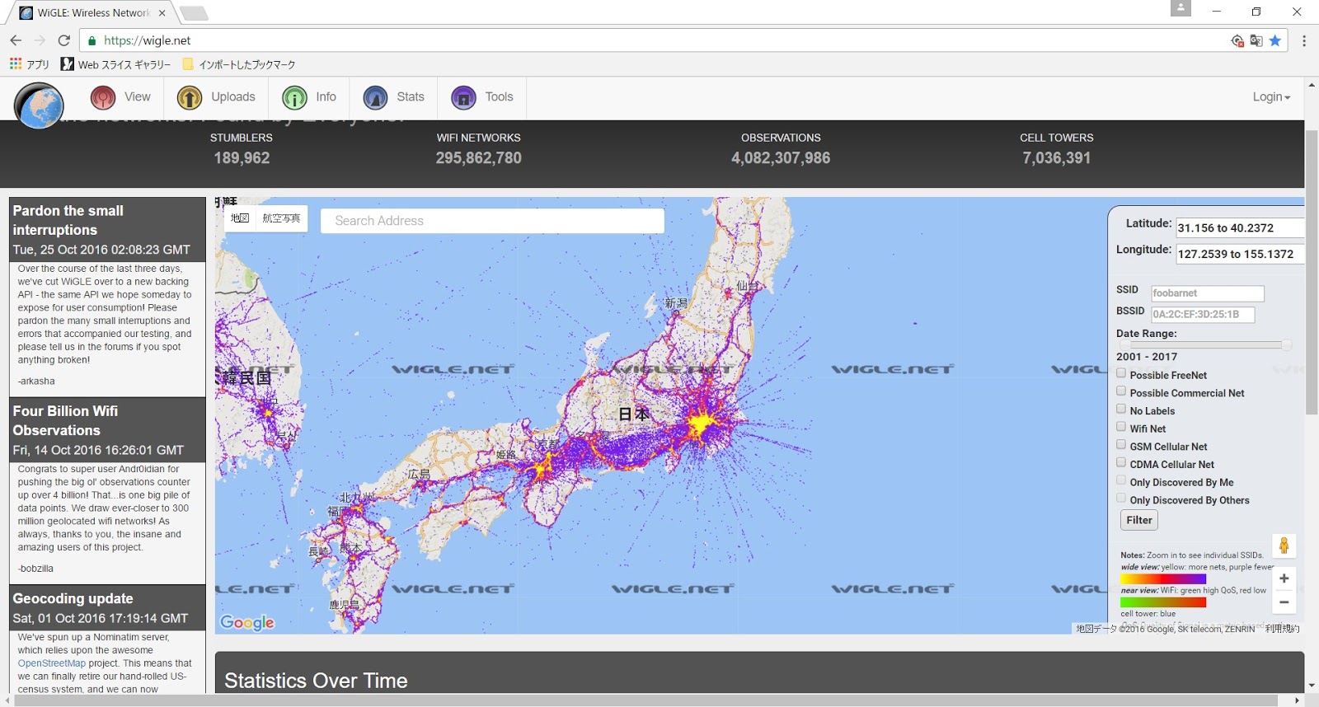Click the WiGLE globe logo
The height and width of the screenshot is (707, 1319).
tap(39, 105)
